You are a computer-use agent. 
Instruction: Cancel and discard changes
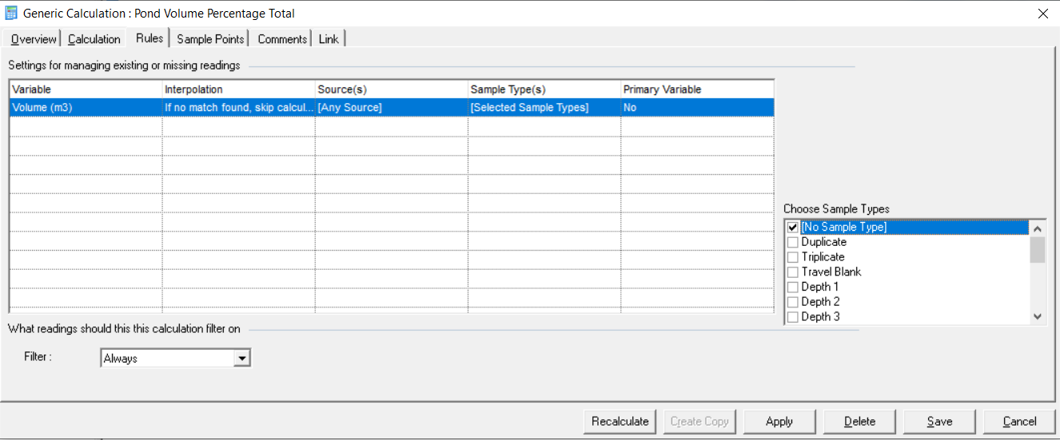pos(1019,421)
